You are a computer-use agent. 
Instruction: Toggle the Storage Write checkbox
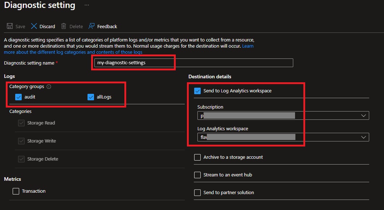21,141
